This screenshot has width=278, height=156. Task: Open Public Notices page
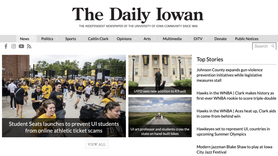[247, 39]
